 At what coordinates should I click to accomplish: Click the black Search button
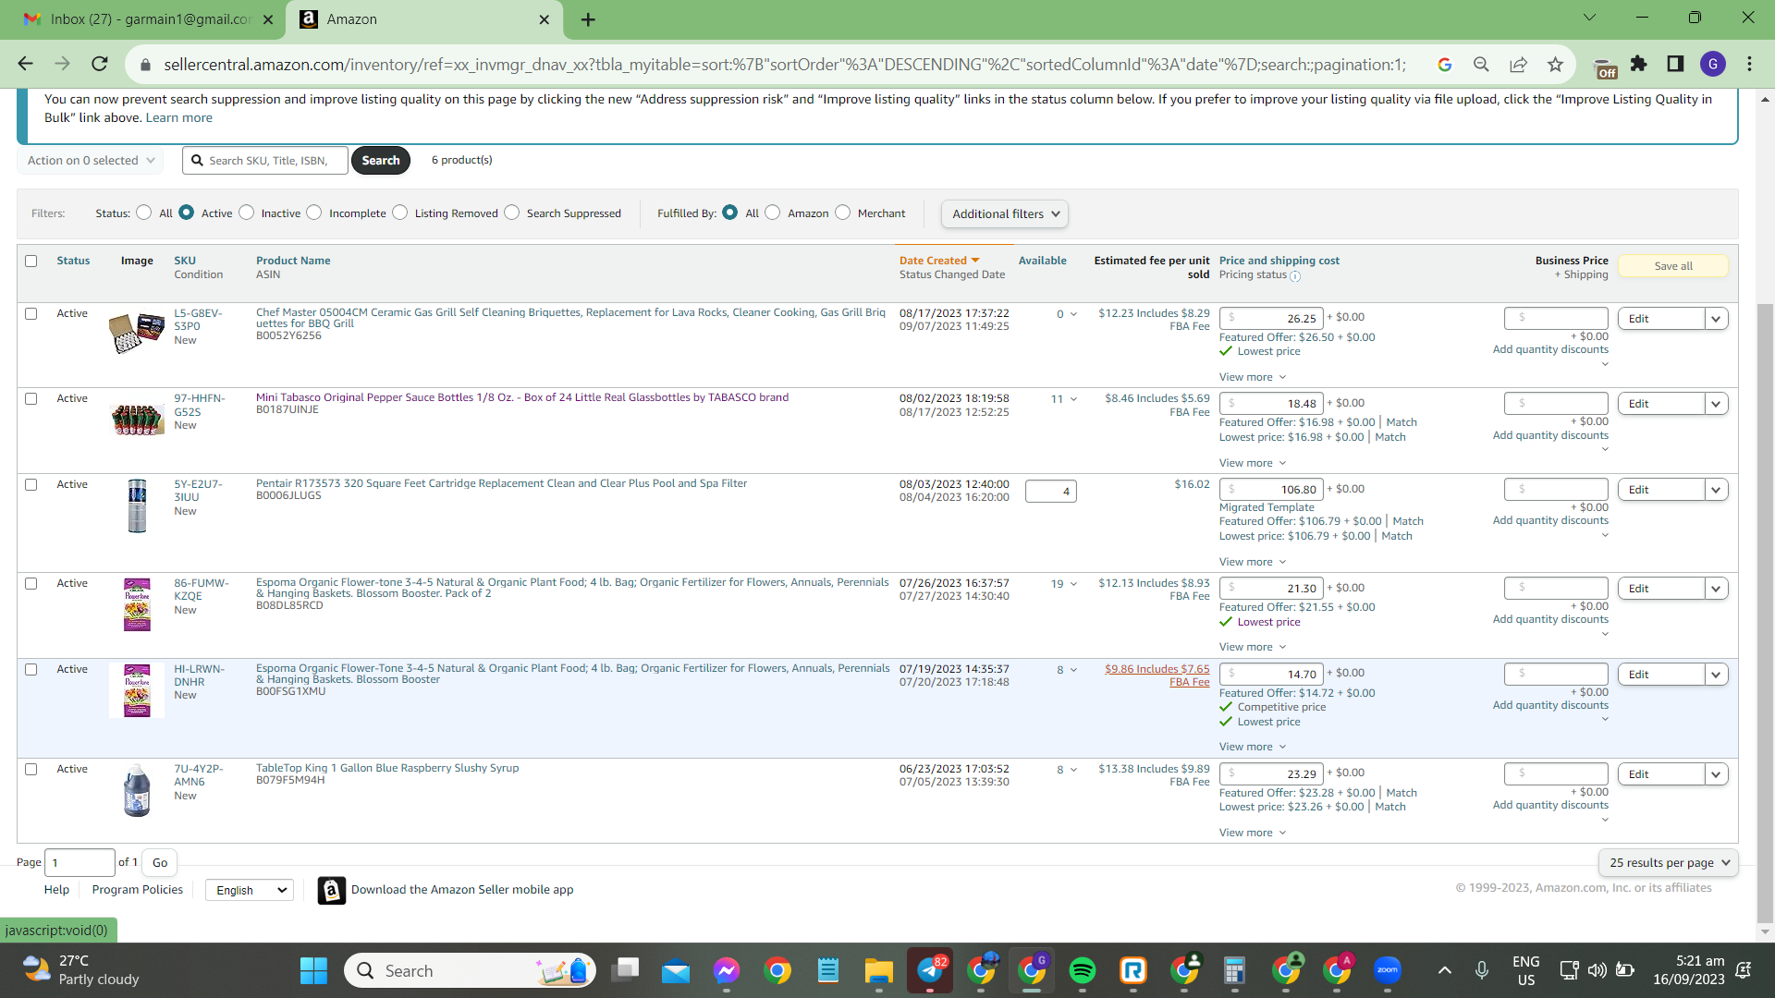[381, 161]
